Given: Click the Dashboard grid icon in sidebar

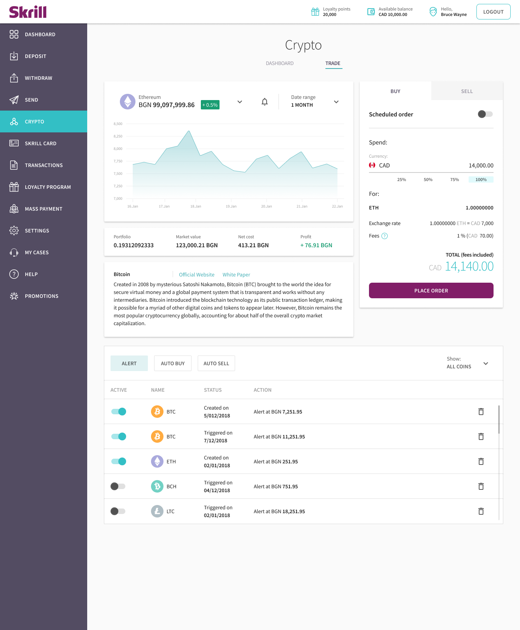Looking at the screenshot, I should (14, 34).
